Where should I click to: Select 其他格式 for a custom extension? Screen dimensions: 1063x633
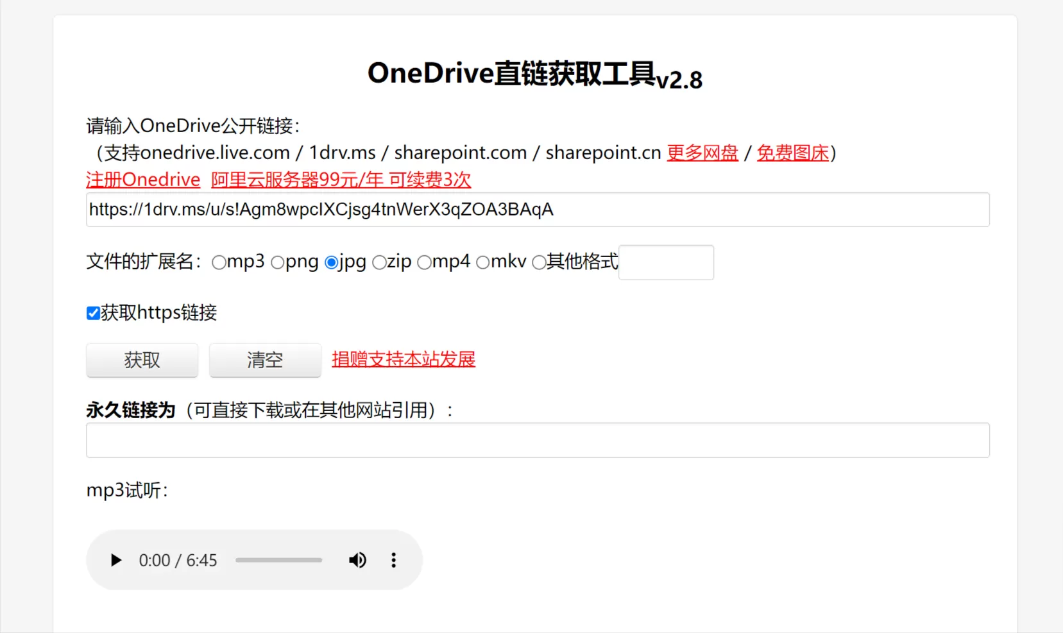tap(539, 262)
